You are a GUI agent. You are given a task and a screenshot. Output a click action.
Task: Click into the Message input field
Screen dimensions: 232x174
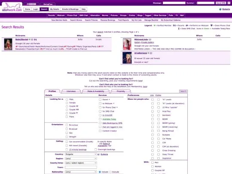[x=174, y=3]
